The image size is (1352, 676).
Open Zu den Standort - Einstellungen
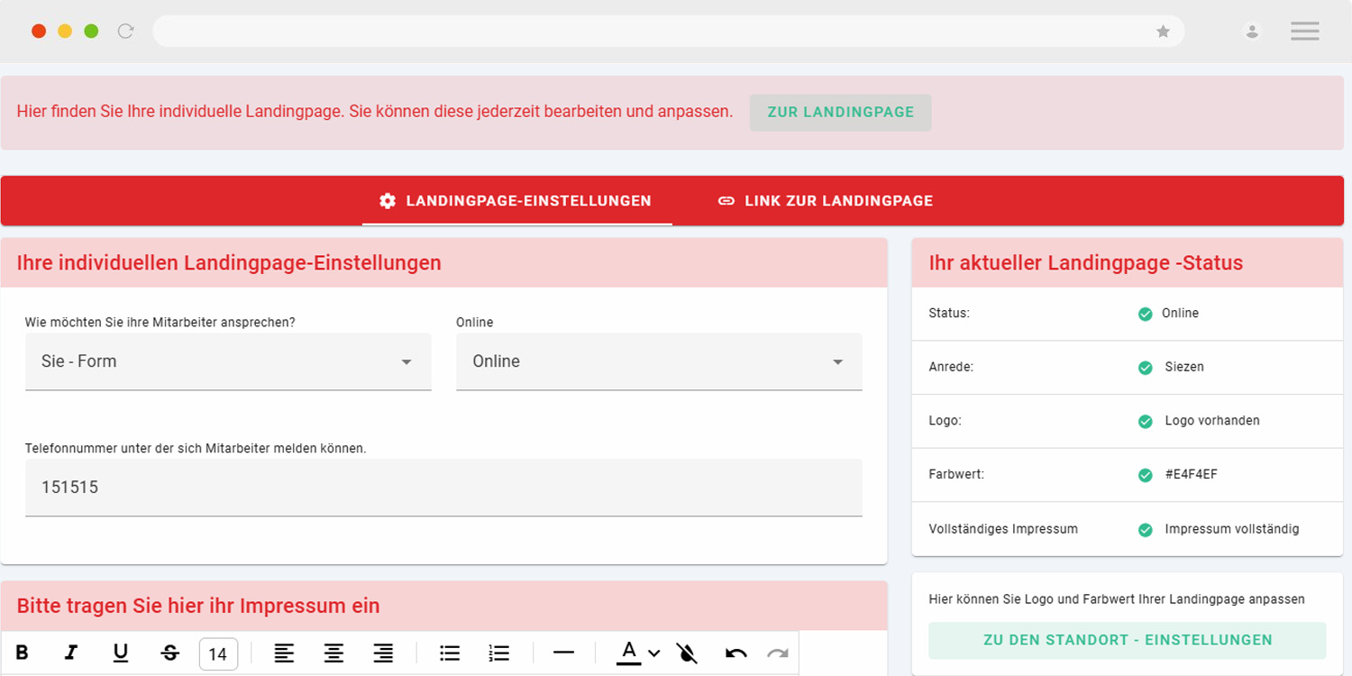[x=1128, y=640]
